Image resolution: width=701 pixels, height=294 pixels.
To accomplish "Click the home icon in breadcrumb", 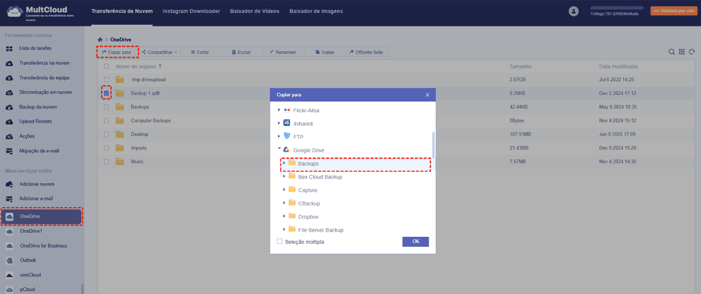I will tap(100, 40).
